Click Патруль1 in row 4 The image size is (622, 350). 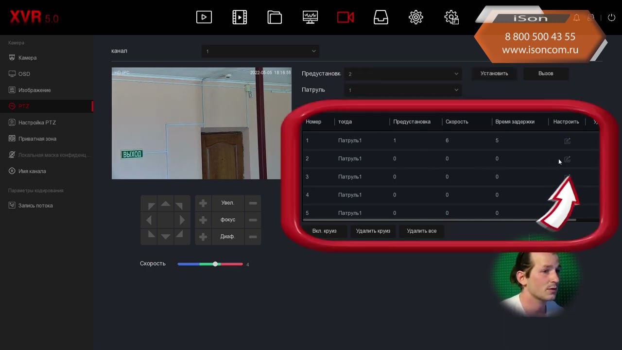[x=350, y=195]
